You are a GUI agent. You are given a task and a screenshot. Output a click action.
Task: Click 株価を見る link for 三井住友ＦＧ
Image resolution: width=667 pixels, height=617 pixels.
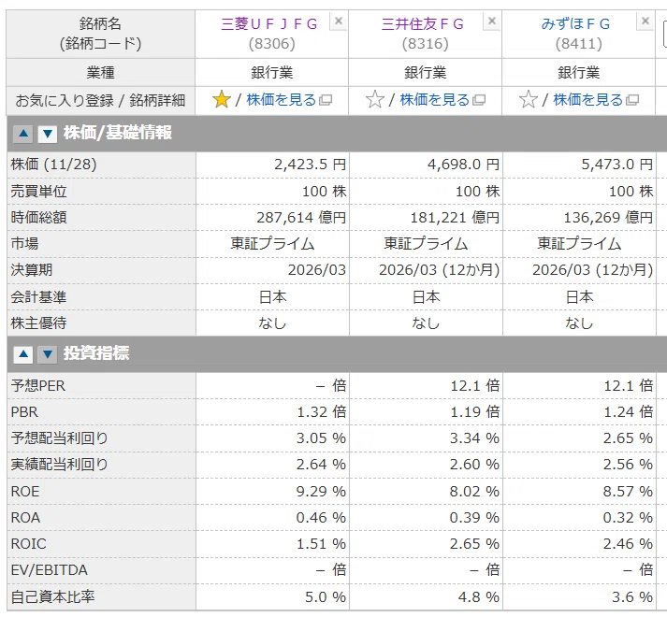pyautogui.click(x=435, y=100)
